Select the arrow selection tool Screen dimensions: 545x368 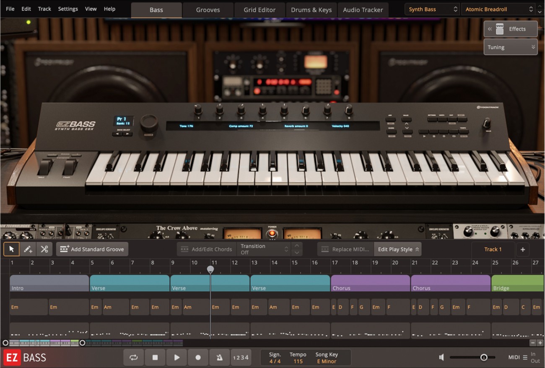tap(11, 249)
